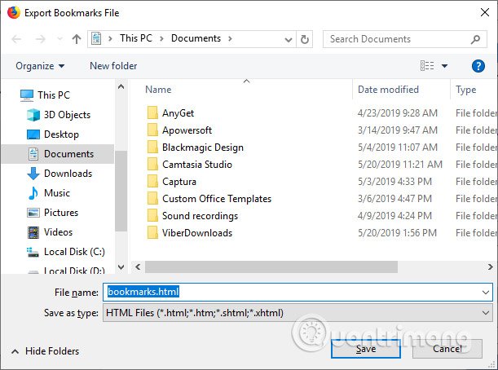Image resolution: width=498 pixels, height=370 pixels.
Task: Click the search magnifier icon
Action: [476, 38]
